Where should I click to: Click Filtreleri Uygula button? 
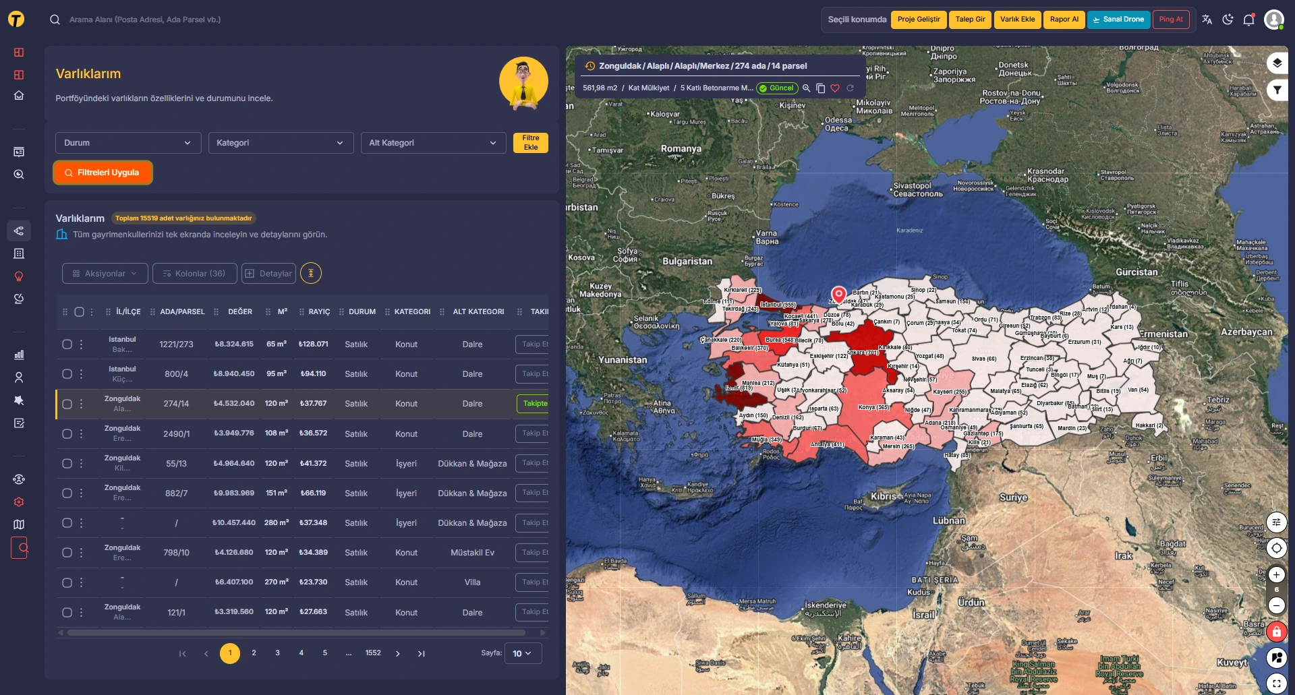coord(103,173)
